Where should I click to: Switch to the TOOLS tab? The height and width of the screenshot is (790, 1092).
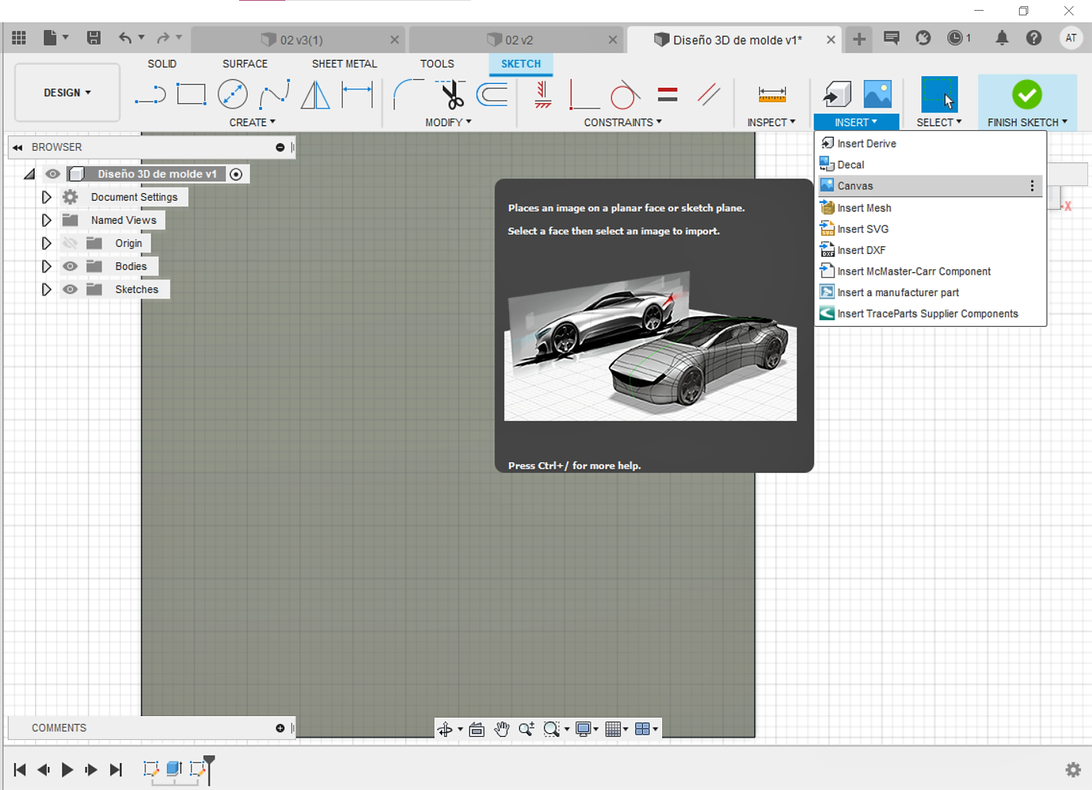pyautogui.click(x=437, y=64)
